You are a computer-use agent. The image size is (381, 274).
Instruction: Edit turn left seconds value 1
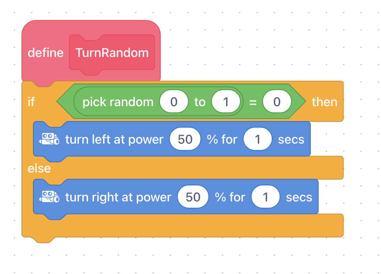pyautogui.click(x=258, y=139)
